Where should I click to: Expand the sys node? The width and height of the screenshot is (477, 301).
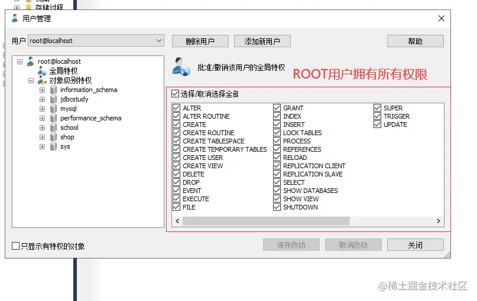[43, 146]
